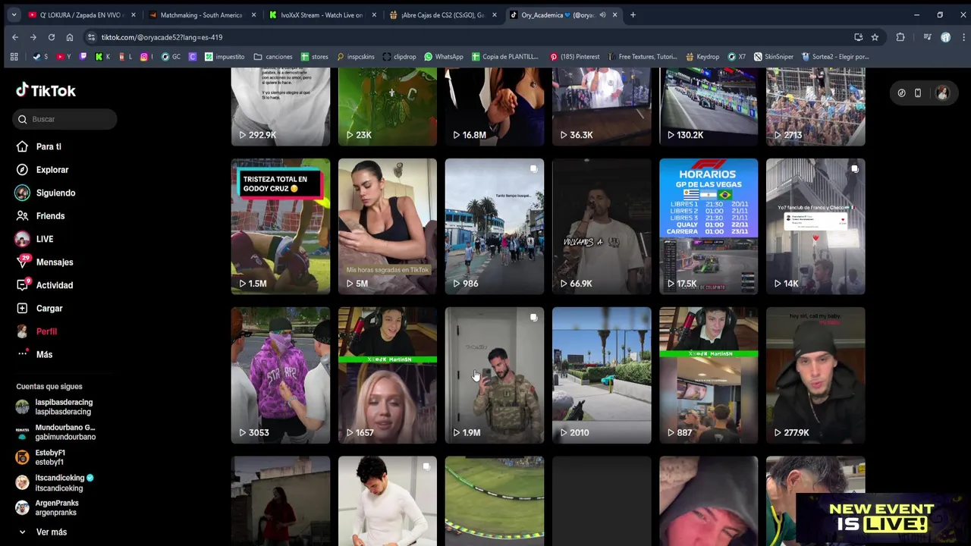Click the address bar URL

click(x=162, y=37)
